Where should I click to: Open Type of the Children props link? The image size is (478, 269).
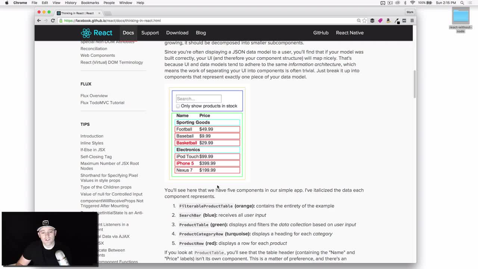(x=106, y=187)
